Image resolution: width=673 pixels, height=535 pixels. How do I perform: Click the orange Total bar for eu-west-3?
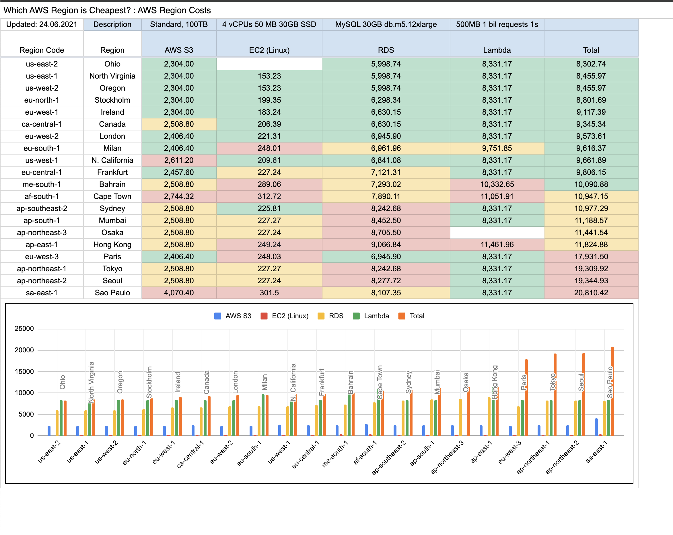(526, 397)
